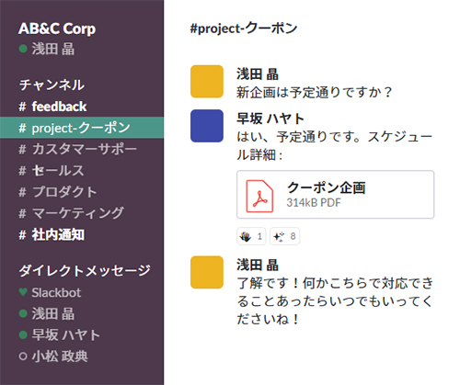Open Slackbot direct message
Screen dimensions: 460x385
pos(82,292)
